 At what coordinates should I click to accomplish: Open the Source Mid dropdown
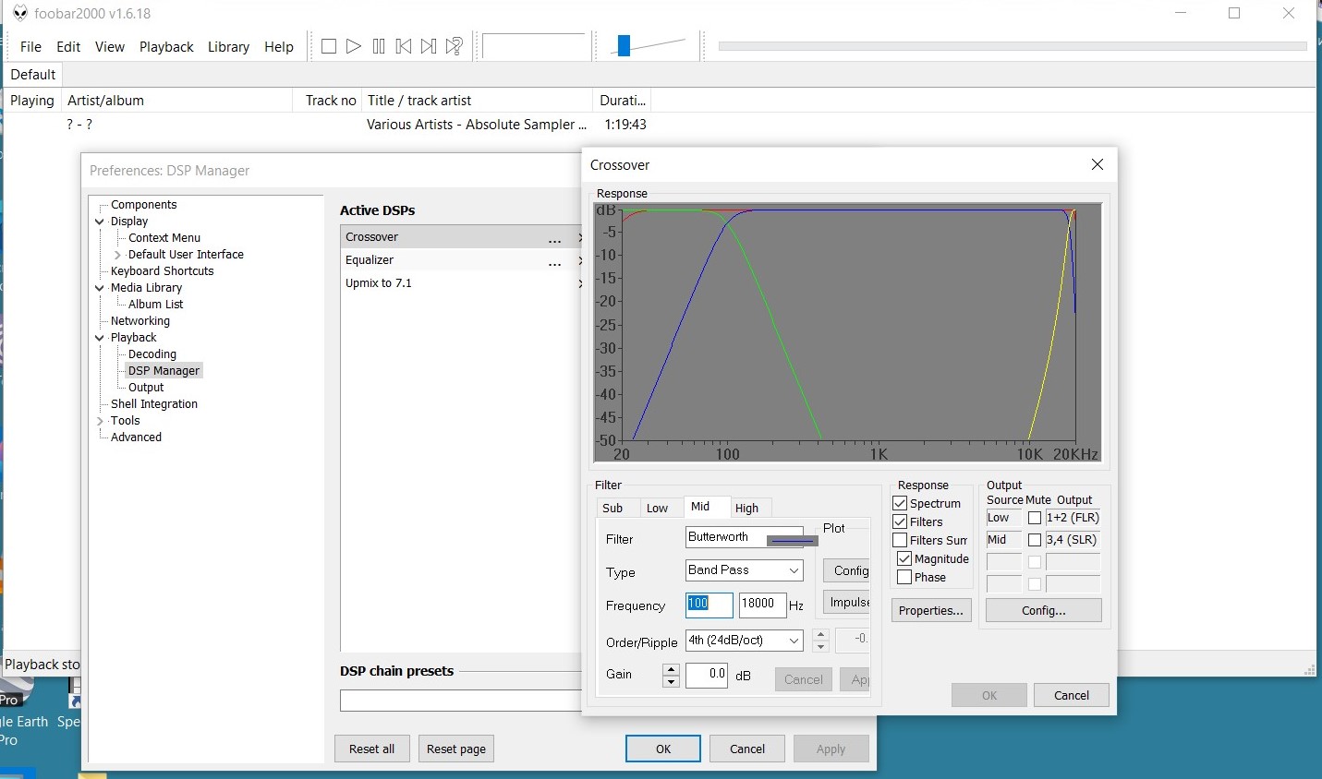pyautogui.click(x=1003, y=540)
